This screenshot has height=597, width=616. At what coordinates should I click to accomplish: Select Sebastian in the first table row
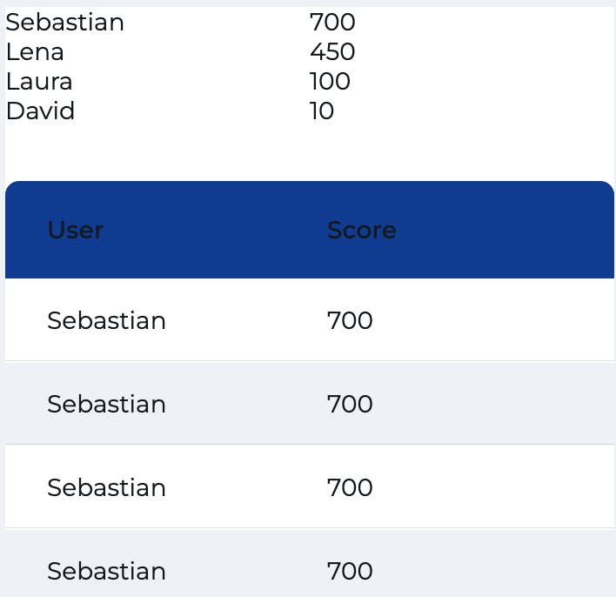[106, 321]
